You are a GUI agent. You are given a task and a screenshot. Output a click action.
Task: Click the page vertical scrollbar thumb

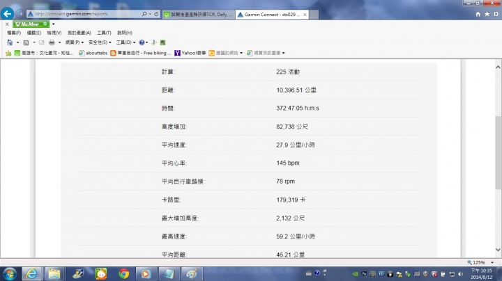(x=498, y=152)
